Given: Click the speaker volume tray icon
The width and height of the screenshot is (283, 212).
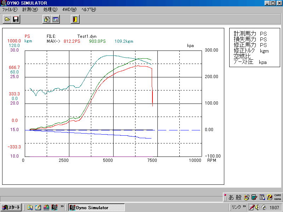Looking at the screenshot, I should [x=257, y=207].
